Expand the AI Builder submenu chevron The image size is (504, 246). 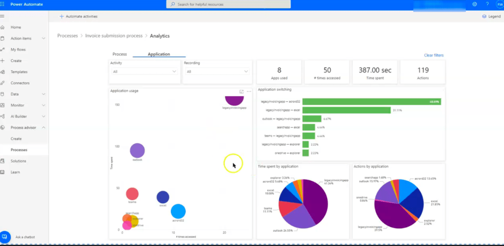coord(44,116)
